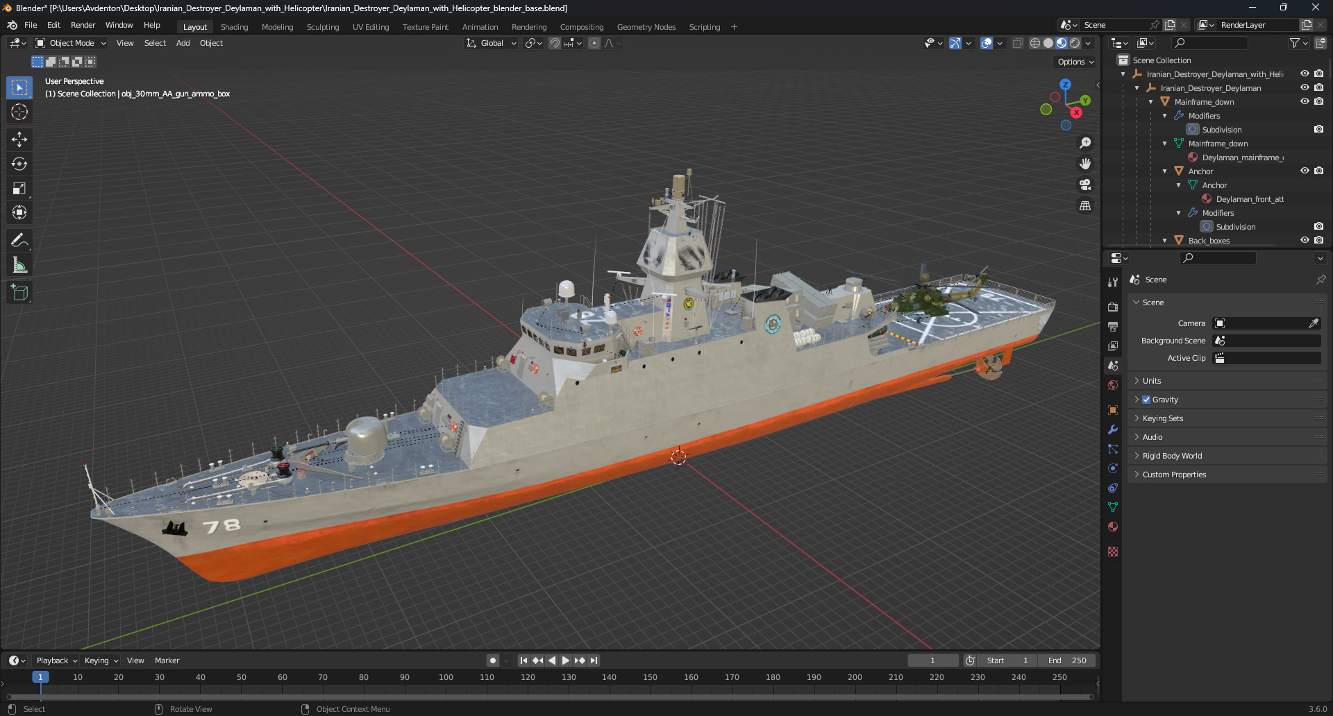Viewport: 1333px width, 716px height.
Task: Toggle camera view icon
Action: 1085,185
